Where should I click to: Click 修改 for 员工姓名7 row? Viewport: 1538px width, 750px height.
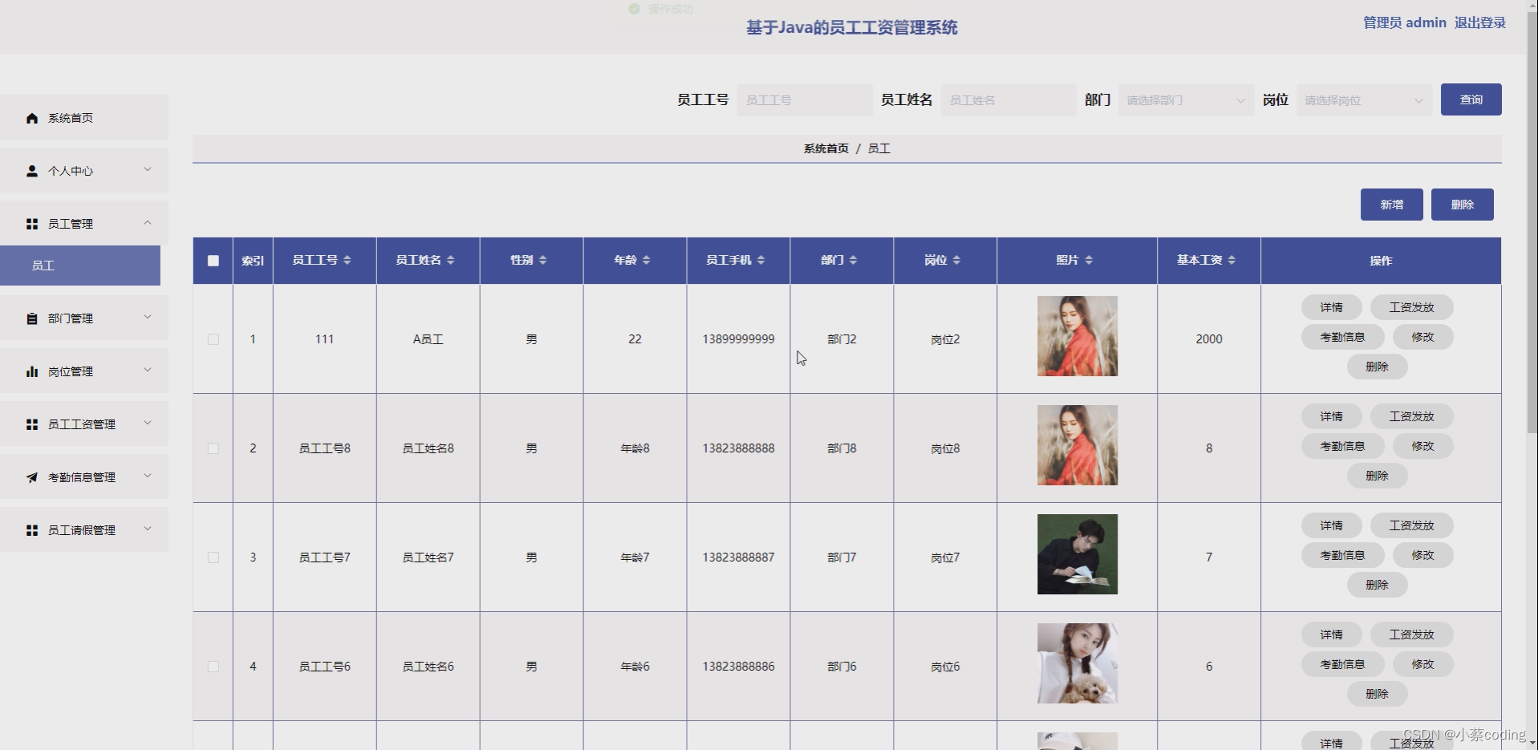(x=1423, y=555)
